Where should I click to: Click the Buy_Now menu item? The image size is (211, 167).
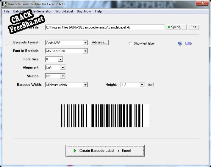tap(84, 11)
